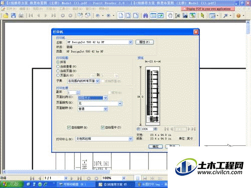The width and height of the screenshot is (251, 188).
Task: Open the 页面旋转 page rotation dropdown
Action: (105, 109)
